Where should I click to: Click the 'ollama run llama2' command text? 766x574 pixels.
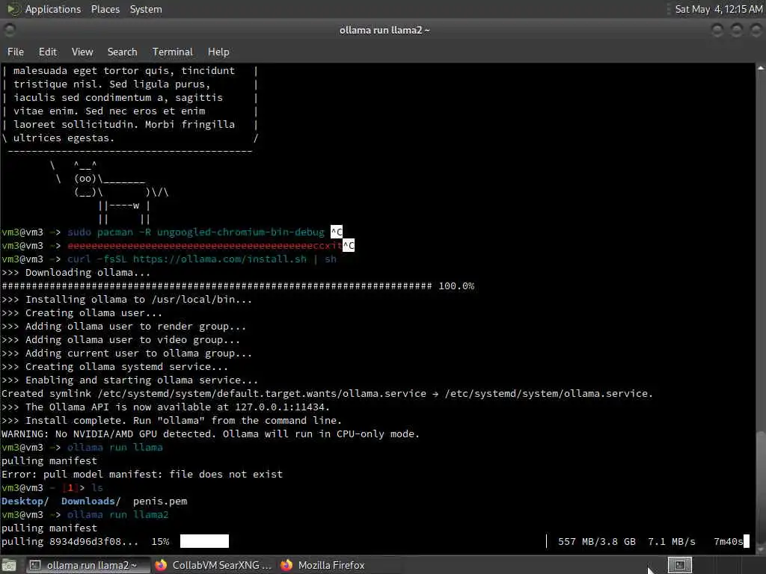117,514
